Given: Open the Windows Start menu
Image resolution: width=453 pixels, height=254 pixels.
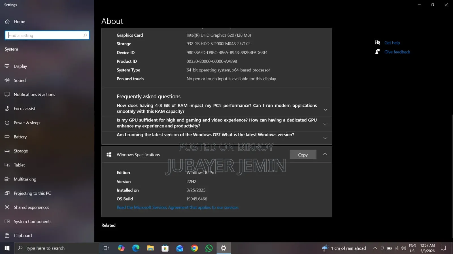Looking at the screenshot, I should 7,248.
